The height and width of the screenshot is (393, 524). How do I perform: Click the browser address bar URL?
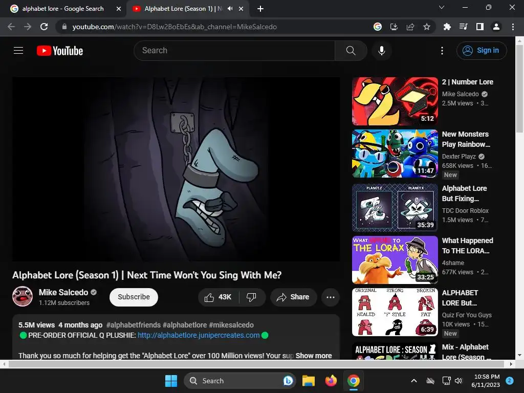[x=174, y=27]
